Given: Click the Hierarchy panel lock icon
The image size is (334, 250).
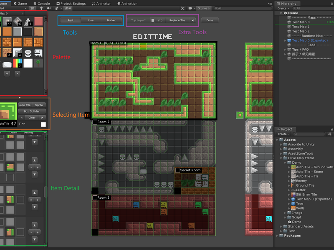Looking at the screenshot, I should tap(332, 4).
